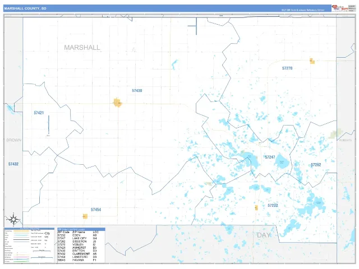Click the yellow line swatch in legend
The height and width of the screenshot is (269, 359).
[x=21, y=231]
